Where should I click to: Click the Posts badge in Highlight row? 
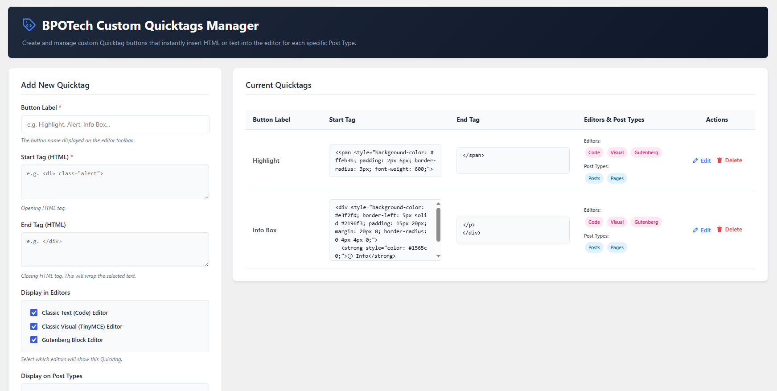pos(594,178)
